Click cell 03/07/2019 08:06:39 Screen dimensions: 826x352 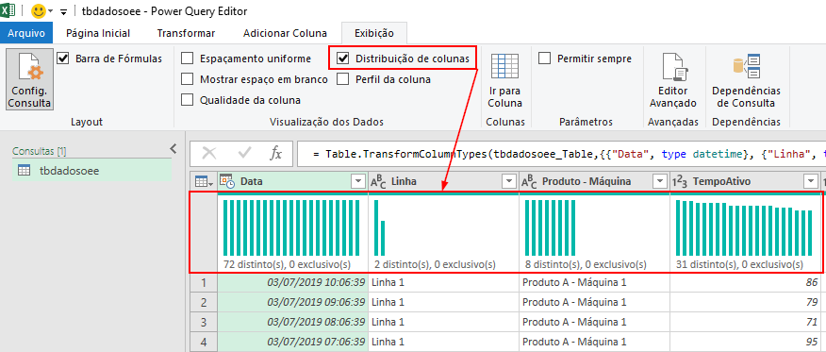[x=292, y=322]
